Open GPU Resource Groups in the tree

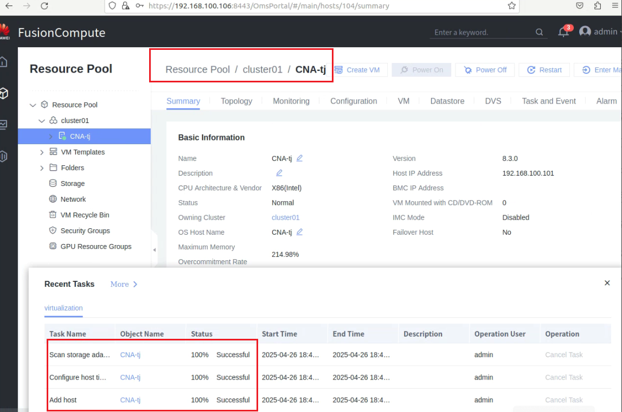point(96,246)
